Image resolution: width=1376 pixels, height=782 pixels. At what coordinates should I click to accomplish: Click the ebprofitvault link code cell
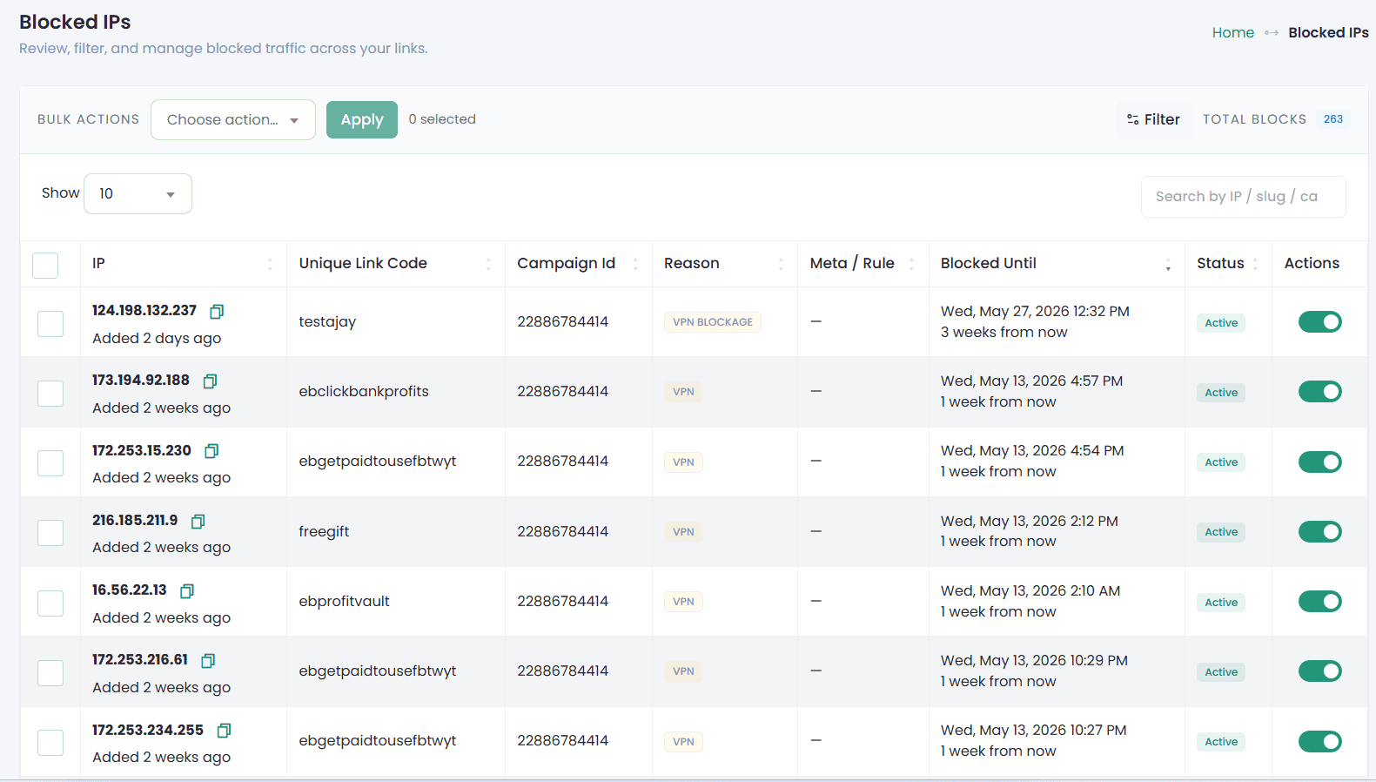click(x=344, y=601)
